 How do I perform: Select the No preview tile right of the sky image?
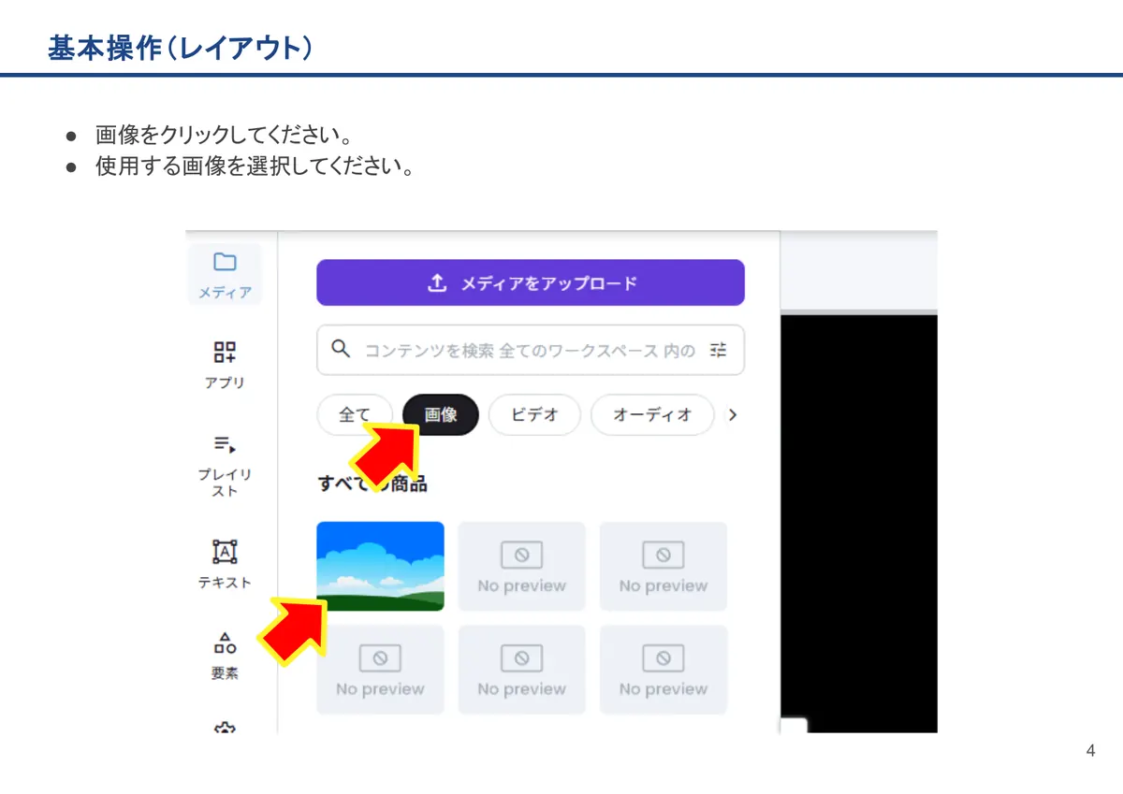[x=521, y=566]
